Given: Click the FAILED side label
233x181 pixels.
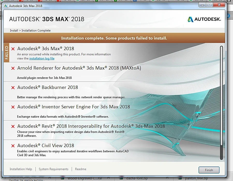Looking at the screenshot, I should pyautogui.click(x=6, y=53).
